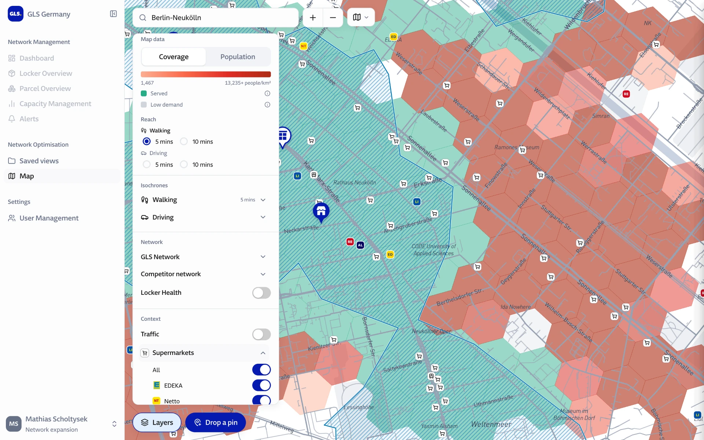Select Walking 10 mins reach
The width and height of the screenshot is (704, 440).
184,142
